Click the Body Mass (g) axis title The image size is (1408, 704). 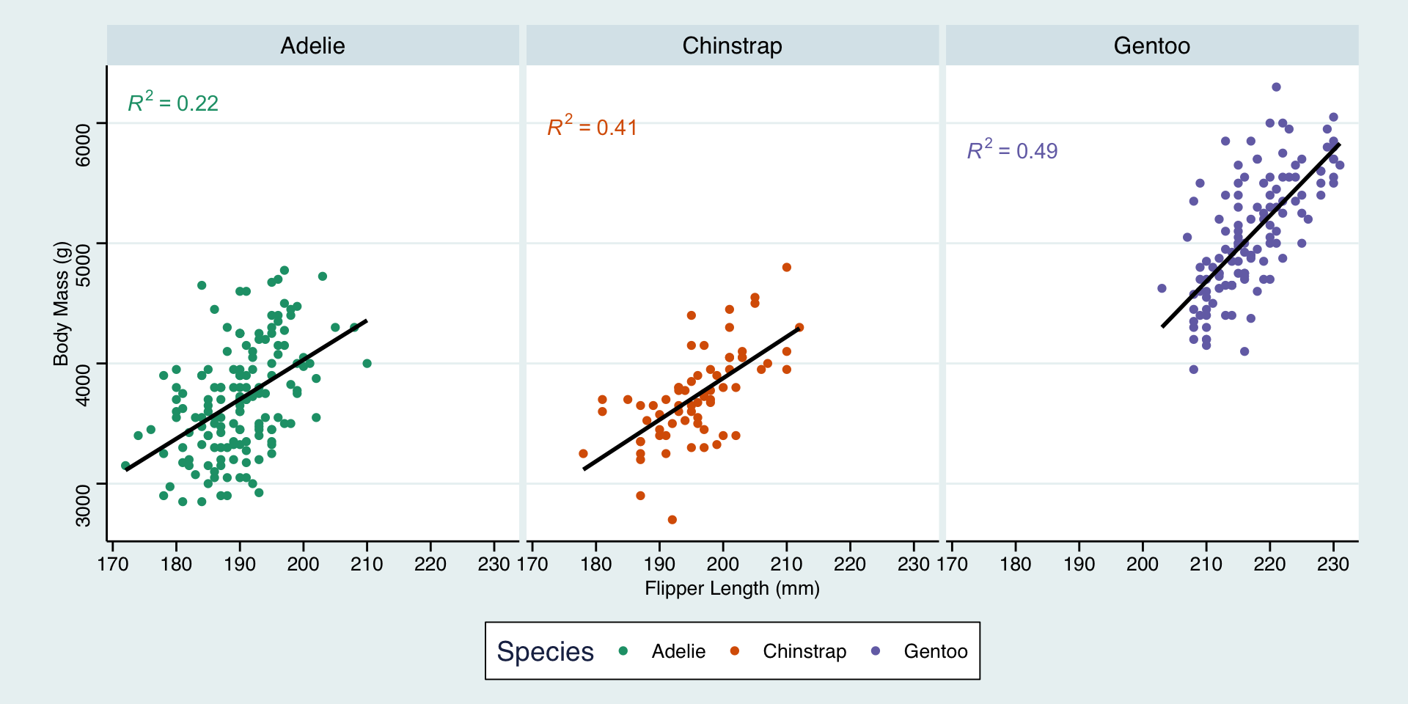61,303
